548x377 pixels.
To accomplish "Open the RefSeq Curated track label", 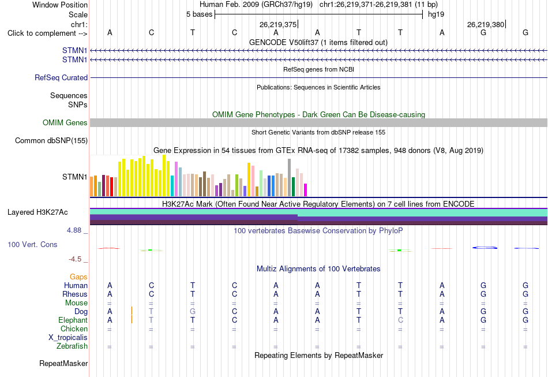I will 61,77.
